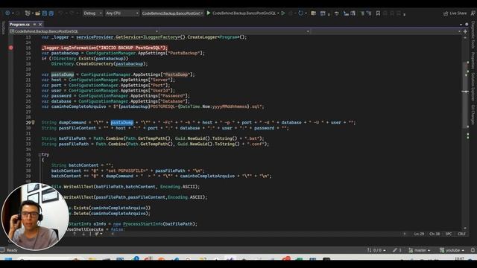The width and height of the screenshot is (477, 268).
Task: Click the folder view icon in toolbar
Action: (x=313, y=13)
